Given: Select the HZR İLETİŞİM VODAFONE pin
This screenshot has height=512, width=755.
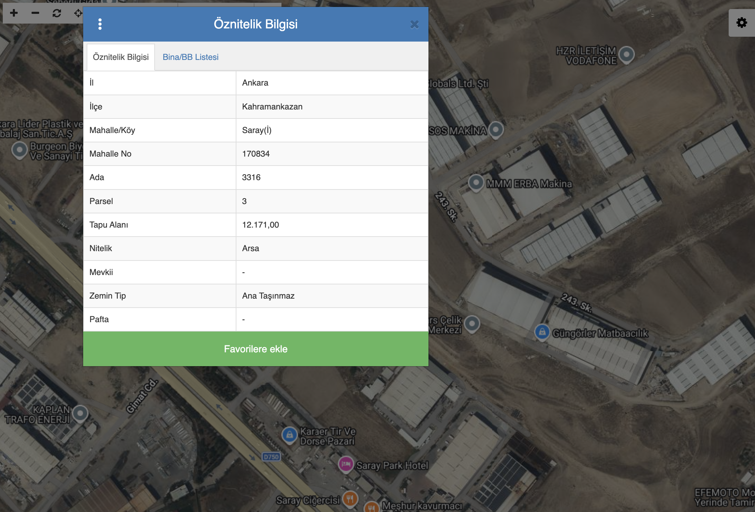Looking at the screenshot, I should (626, 54).
